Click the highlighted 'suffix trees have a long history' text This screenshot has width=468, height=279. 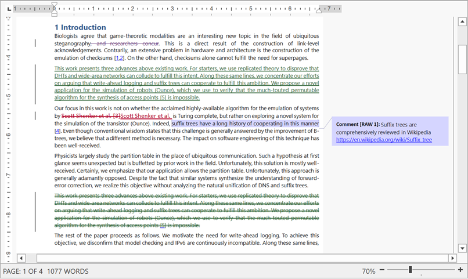211,124
